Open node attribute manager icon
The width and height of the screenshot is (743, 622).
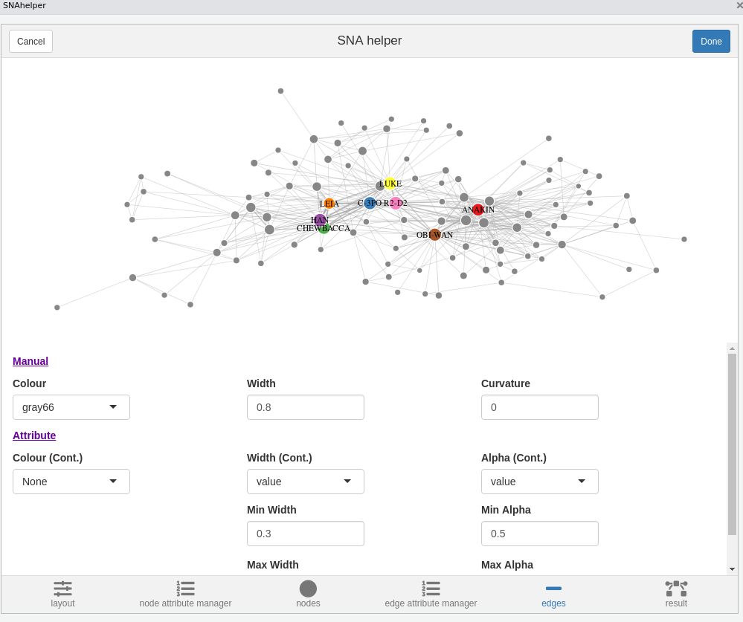click(185, 589)
